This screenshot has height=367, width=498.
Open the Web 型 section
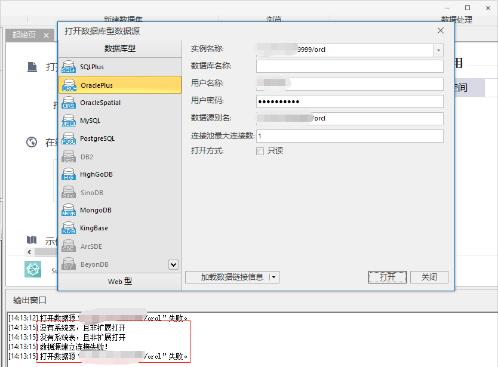pyautogui.click(x=120, y=281)
